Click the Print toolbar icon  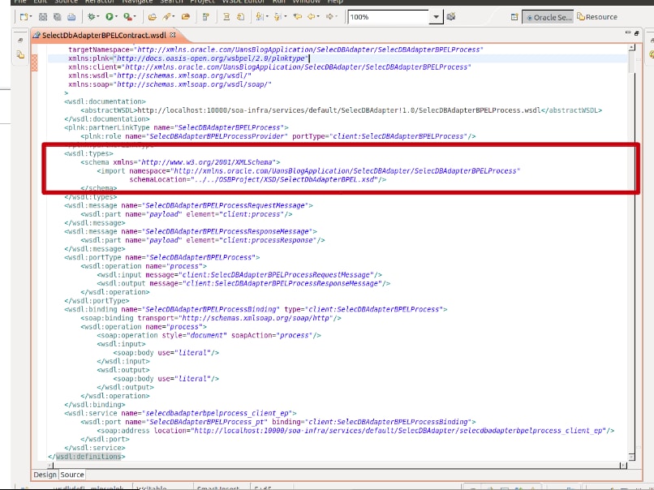tap(72, 16)
